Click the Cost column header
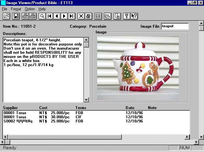The height and width of the screenshot is (152, 204). [43, 108]
